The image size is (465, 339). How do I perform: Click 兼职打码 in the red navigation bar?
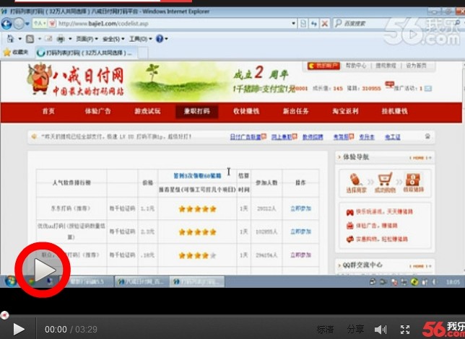click(197, 111)
